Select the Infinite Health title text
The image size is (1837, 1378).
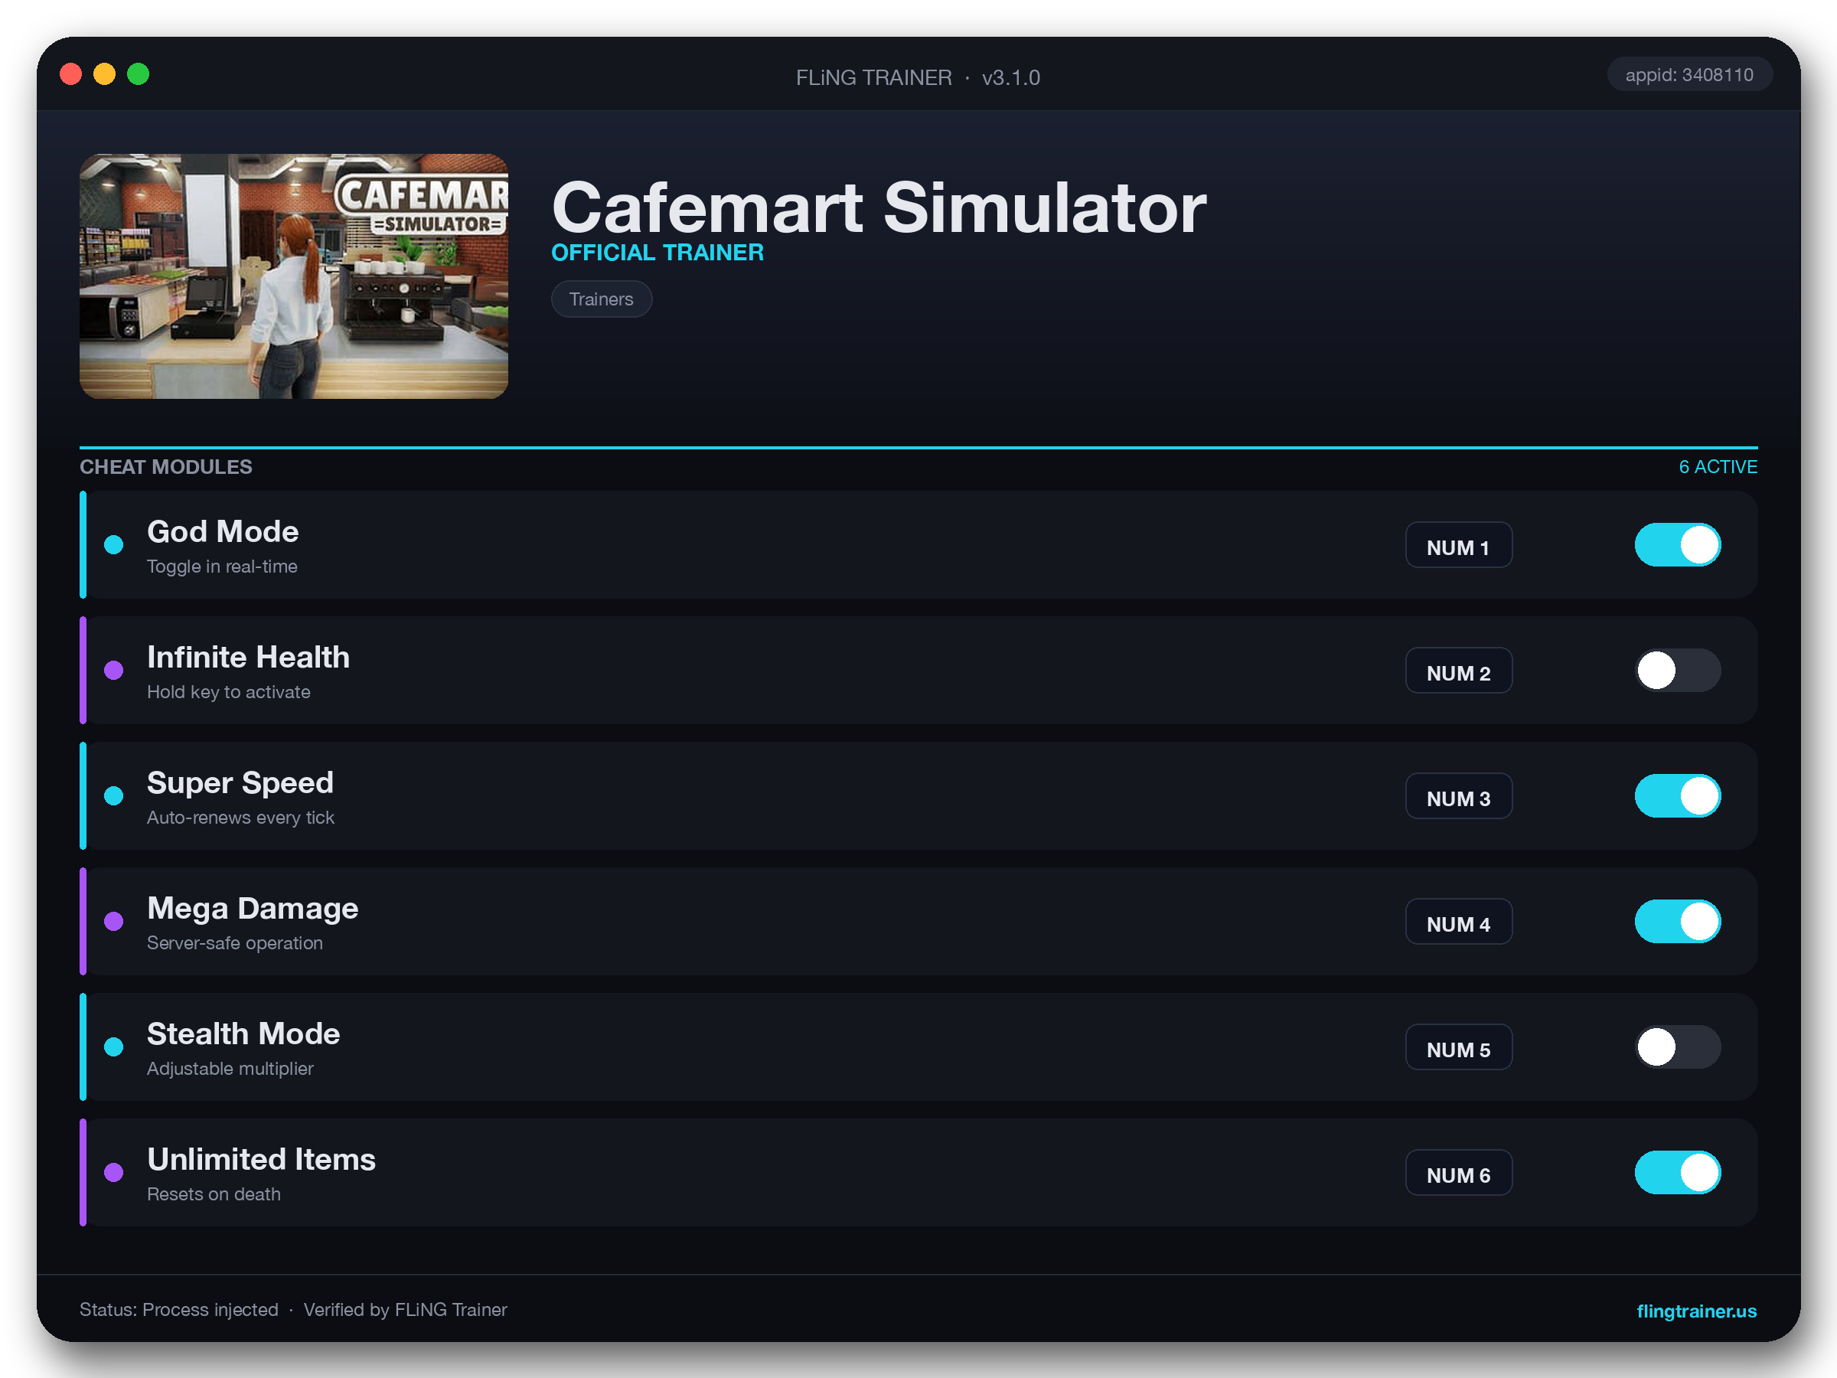click(x=248, y=657)
